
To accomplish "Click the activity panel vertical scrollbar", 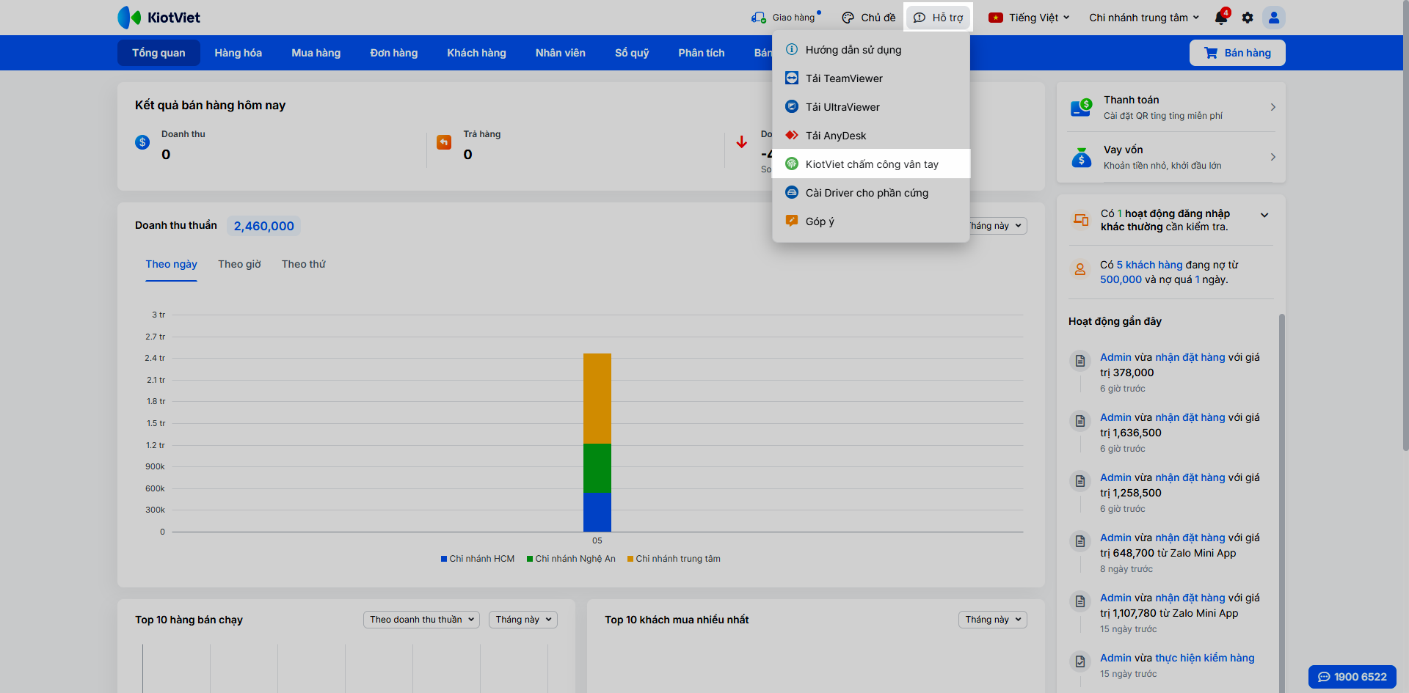I will click(1282, 503).
